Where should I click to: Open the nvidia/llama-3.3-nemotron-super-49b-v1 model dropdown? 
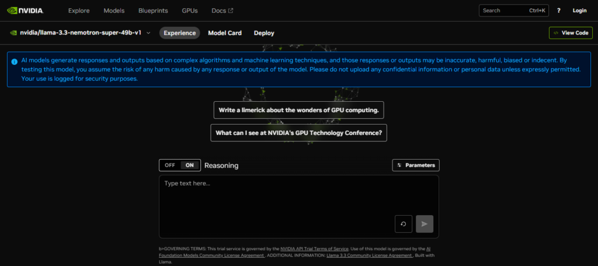[81, 33]
